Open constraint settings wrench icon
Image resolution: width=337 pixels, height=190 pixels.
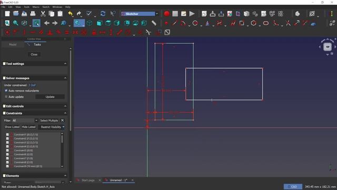click(x=62, y=120)
